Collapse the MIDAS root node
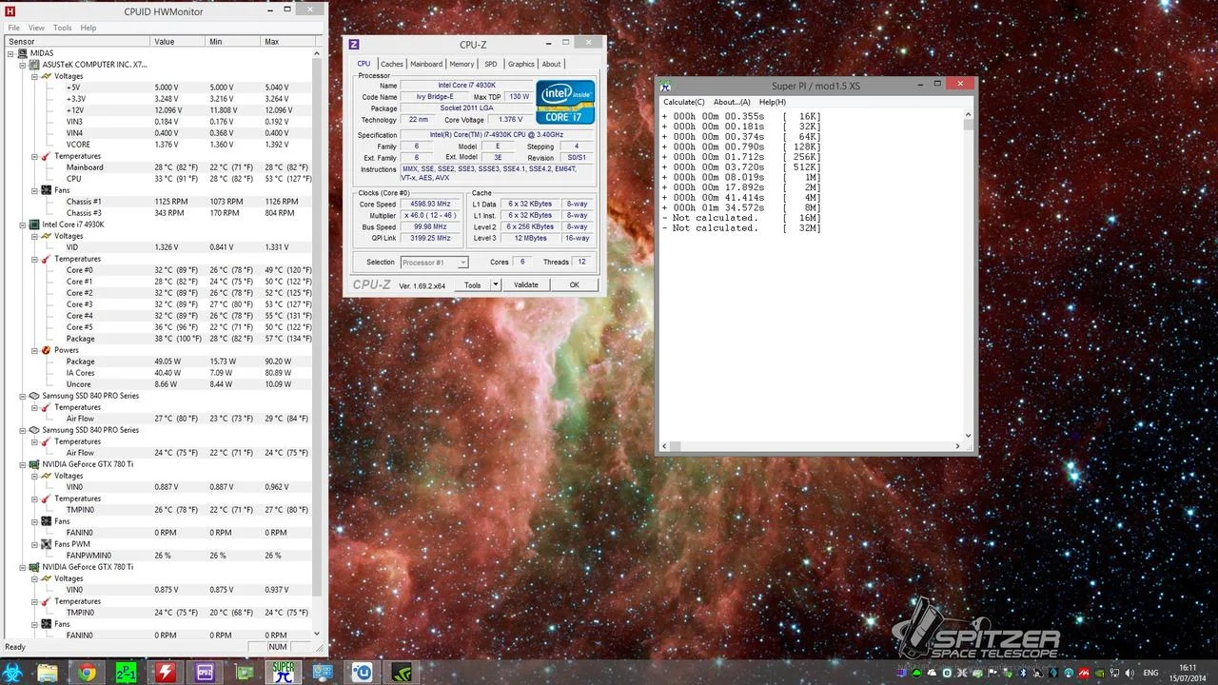Screen dimensions: 1218x685 pos(11,53)
